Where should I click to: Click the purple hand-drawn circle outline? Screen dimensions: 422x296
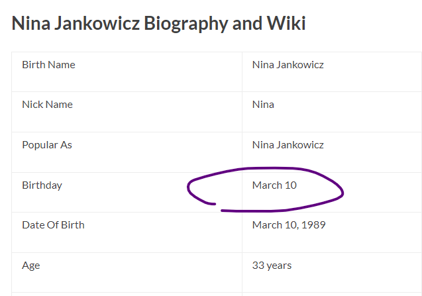342,193
